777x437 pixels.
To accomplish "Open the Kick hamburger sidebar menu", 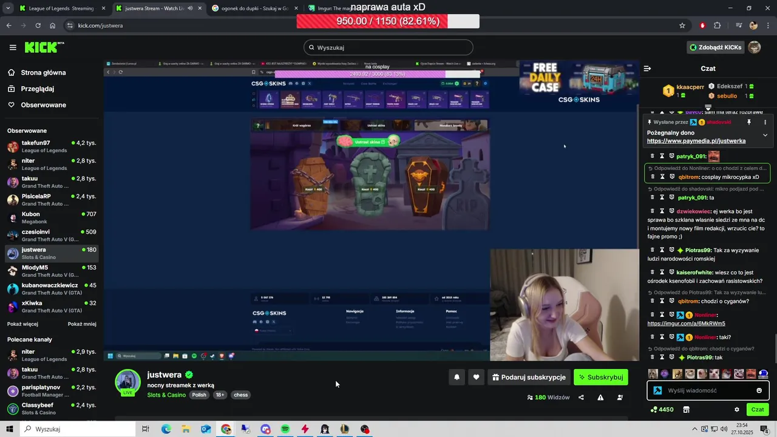I will coord(13,47).
